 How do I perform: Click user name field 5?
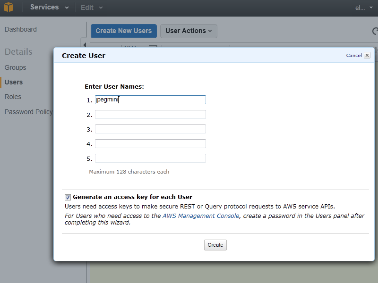click(x=150, y=158)
